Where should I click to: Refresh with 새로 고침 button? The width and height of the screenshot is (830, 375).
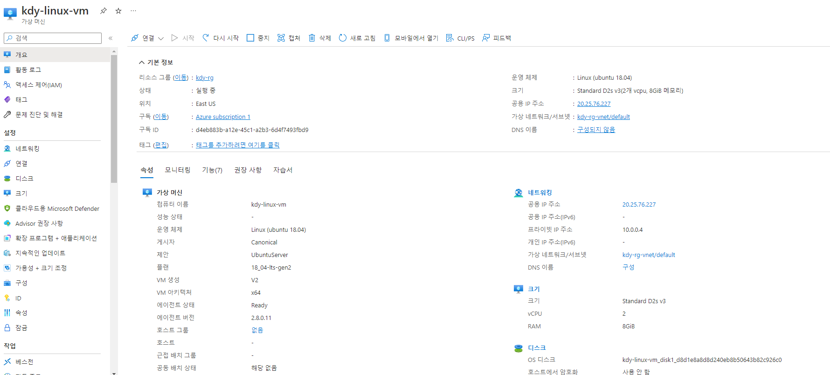(357, 38)
